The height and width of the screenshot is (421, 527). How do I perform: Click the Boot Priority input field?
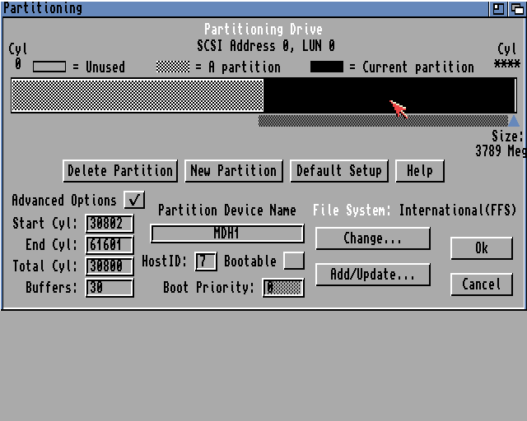click(x=282, y=288)
